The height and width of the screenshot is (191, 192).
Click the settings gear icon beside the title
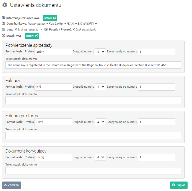(x=5, y=5)
